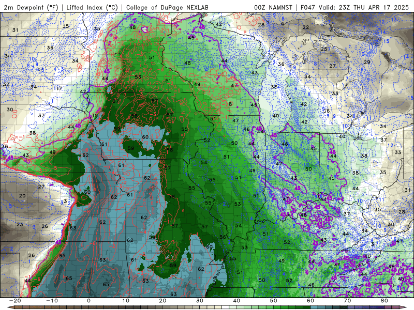This screenshot has width=414, height=310.
Task: Click the 'F047 Valid: 23Z THU APR 17 2025' text
Action: click(x=354, y=7)
